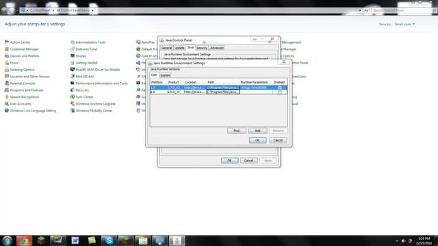Open the Indexing Options icon
This screenshot has height=246, width=438.
click(7, 70)
